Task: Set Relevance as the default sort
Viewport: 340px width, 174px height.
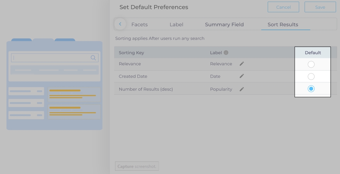Action: click(311, 64)
